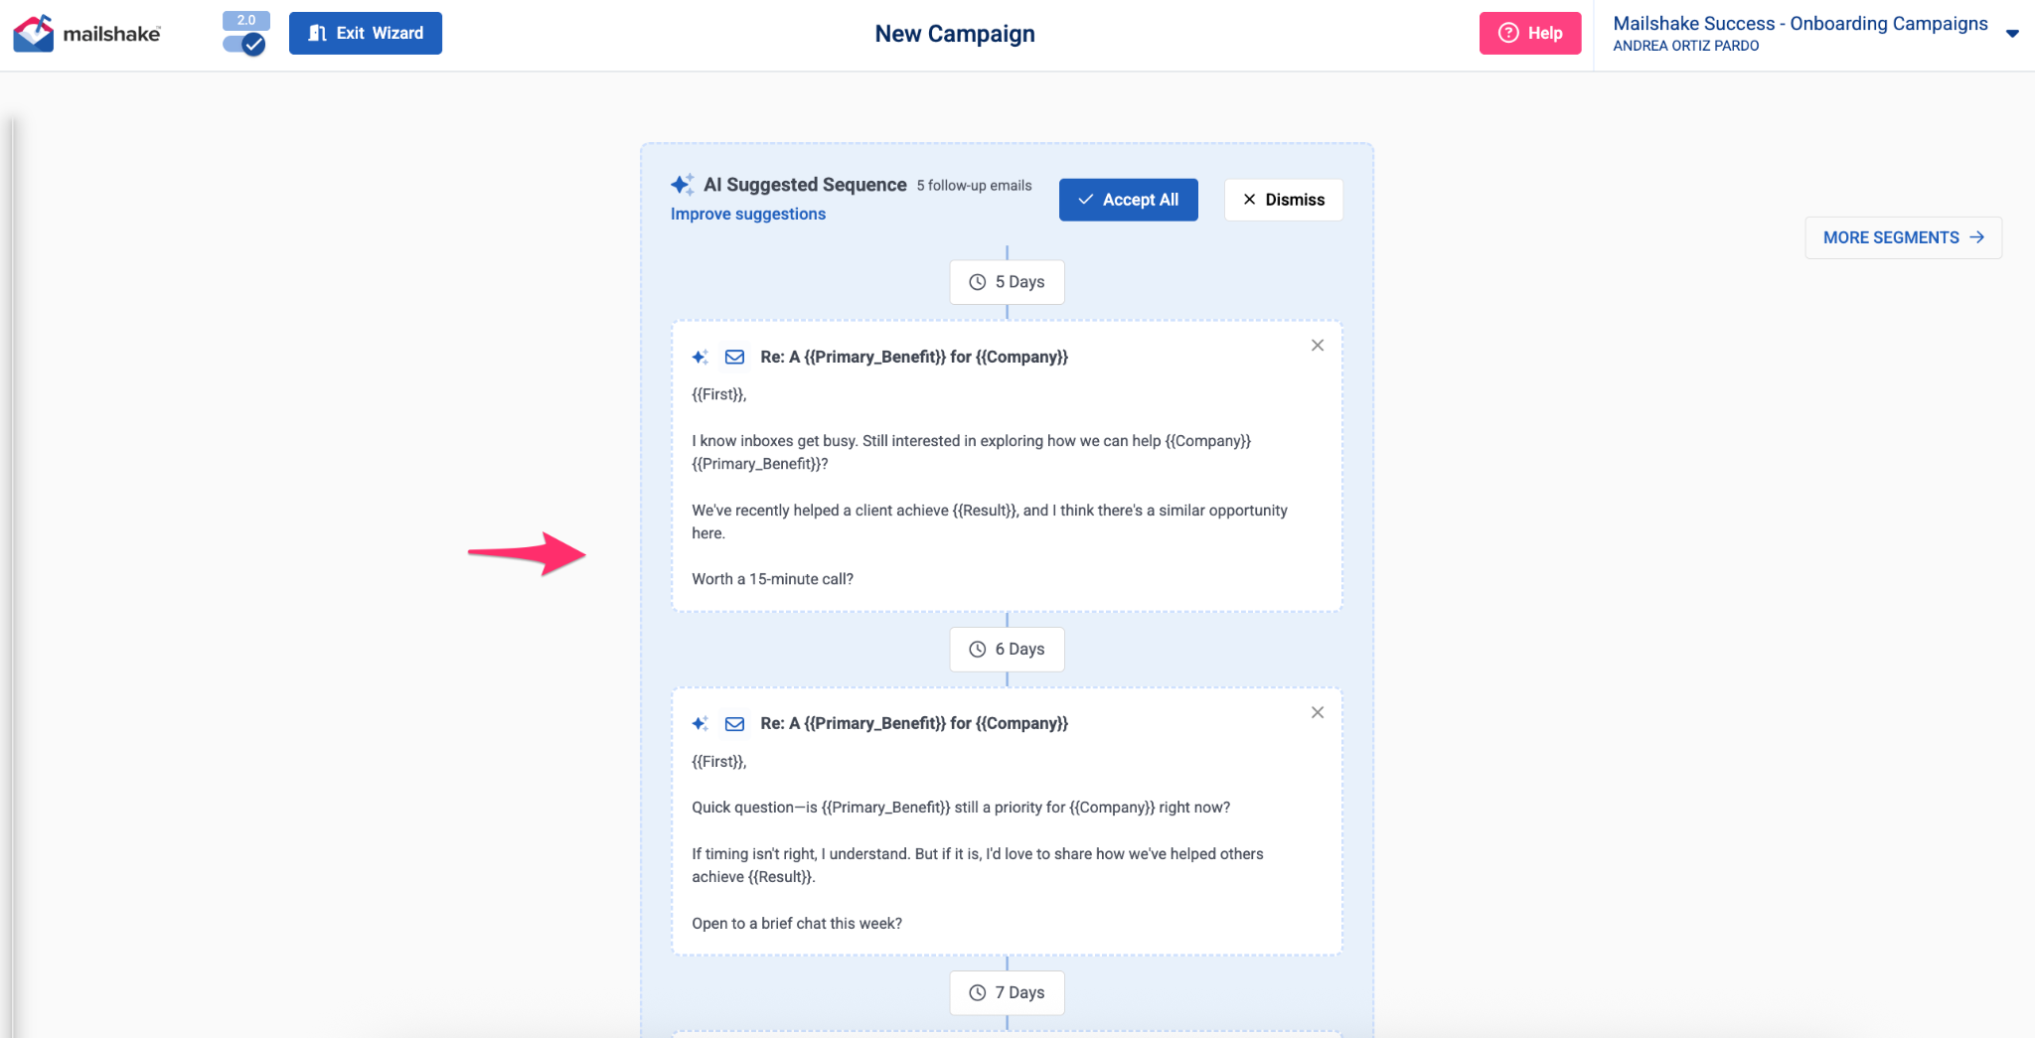Expand the Mailshake Success team dropdown arrow
The height and width of the screenshot is (1038, 2035).
2012,34
